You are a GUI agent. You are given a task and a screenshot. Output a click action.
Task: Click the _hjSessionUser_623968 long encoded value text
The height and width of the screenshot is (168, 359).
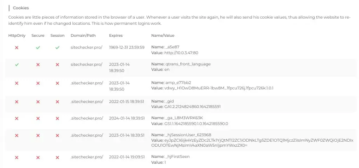(x=252, y=143)
